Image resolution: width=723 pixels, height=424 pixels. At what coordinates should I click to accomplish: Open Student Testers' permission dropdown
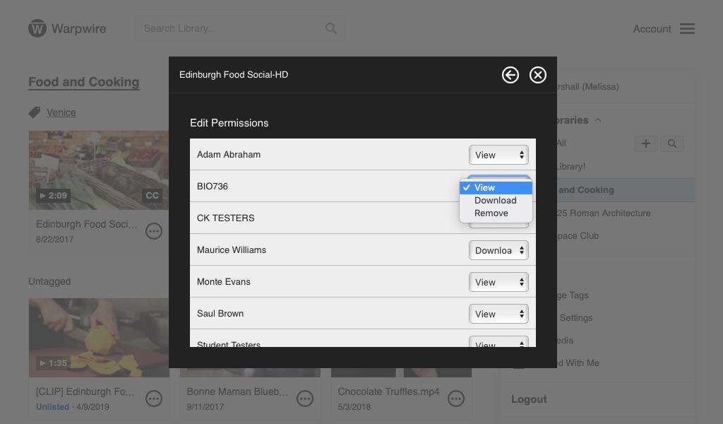[x=498, y=342]
